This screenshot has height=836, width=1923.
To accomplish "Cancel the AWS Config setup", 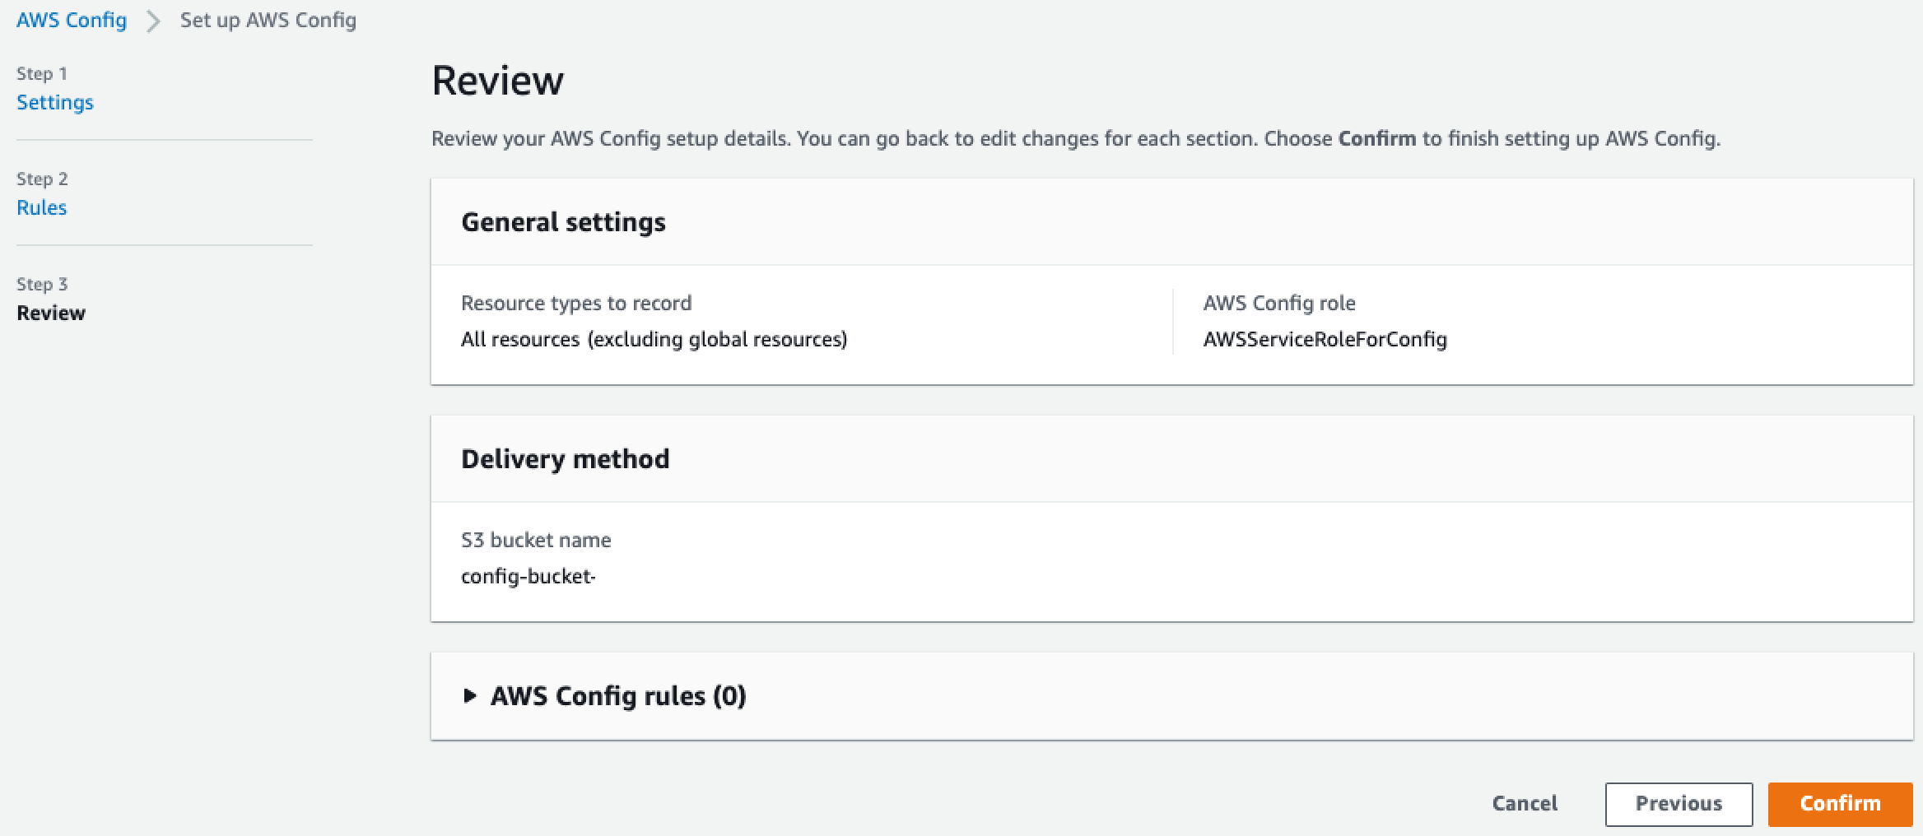I will click(x=1525, y=804).
